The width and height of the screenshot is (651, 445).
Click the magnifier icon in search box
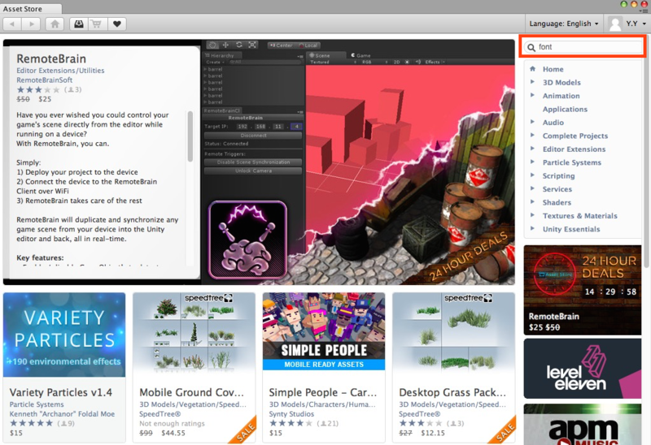(531, 47)
